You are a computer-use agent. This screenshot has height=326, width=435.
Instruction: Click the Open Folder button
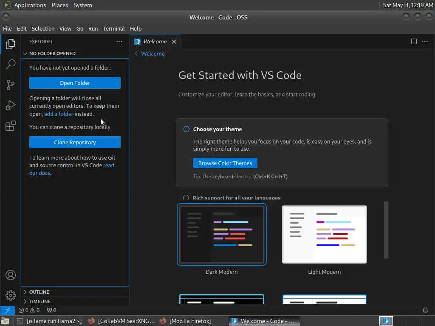(75, 83)
